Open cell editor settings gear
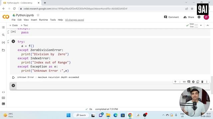 [x=193, y=82]
